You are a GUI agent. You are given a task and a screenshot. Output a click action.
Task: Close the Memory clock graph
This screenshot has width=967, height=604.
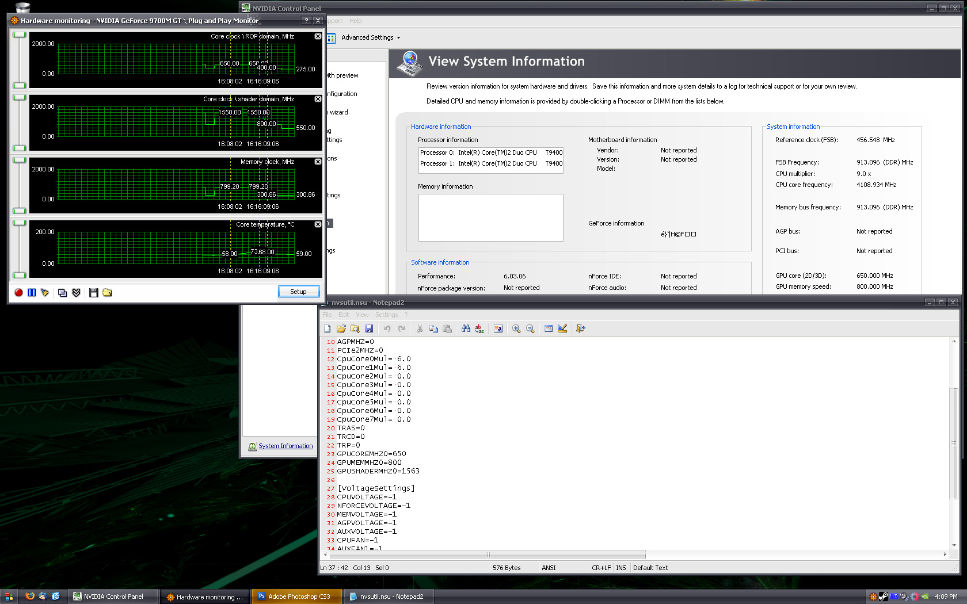(x=318, y=162)
